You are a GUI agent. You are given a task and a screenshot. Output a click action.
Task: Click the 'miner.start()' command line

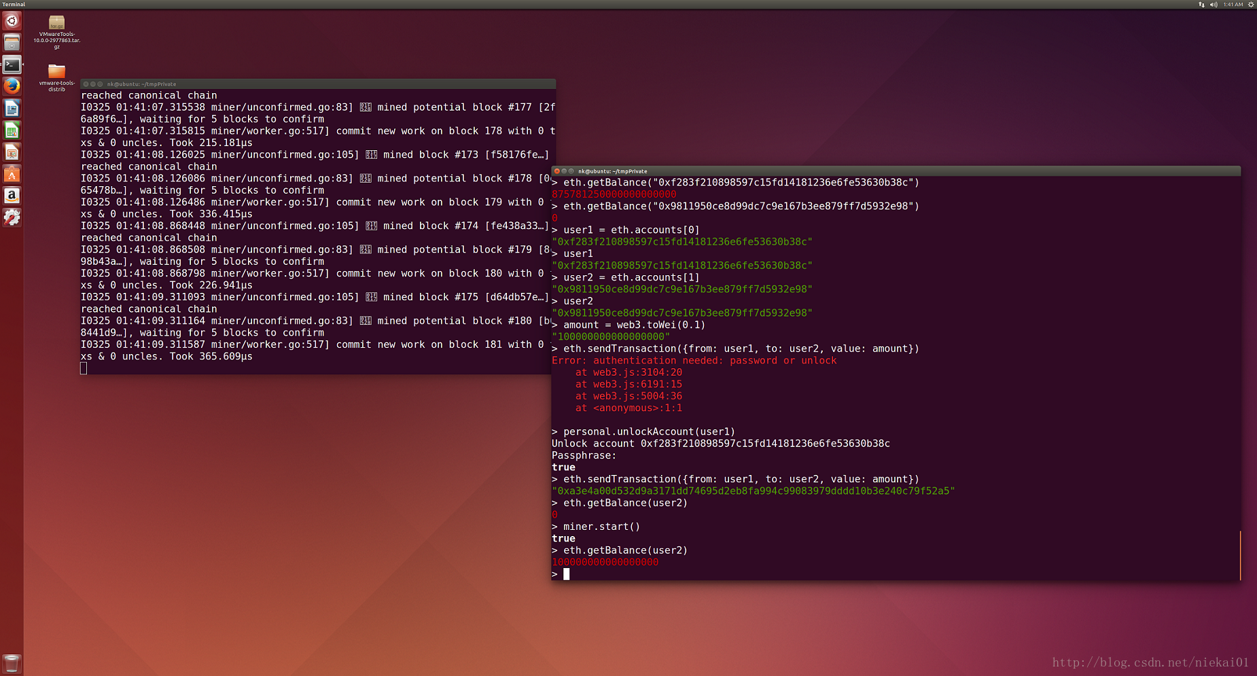596,527
